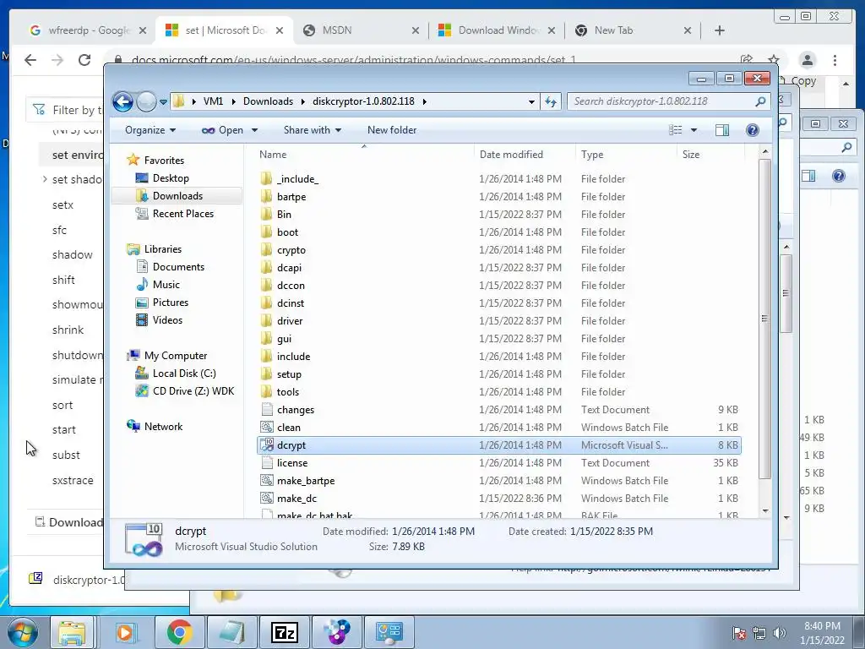Image resolution: width=865 pixels, height=649 pixels.
Task: Sort by the Size column header
Action: tap(691, 155)
